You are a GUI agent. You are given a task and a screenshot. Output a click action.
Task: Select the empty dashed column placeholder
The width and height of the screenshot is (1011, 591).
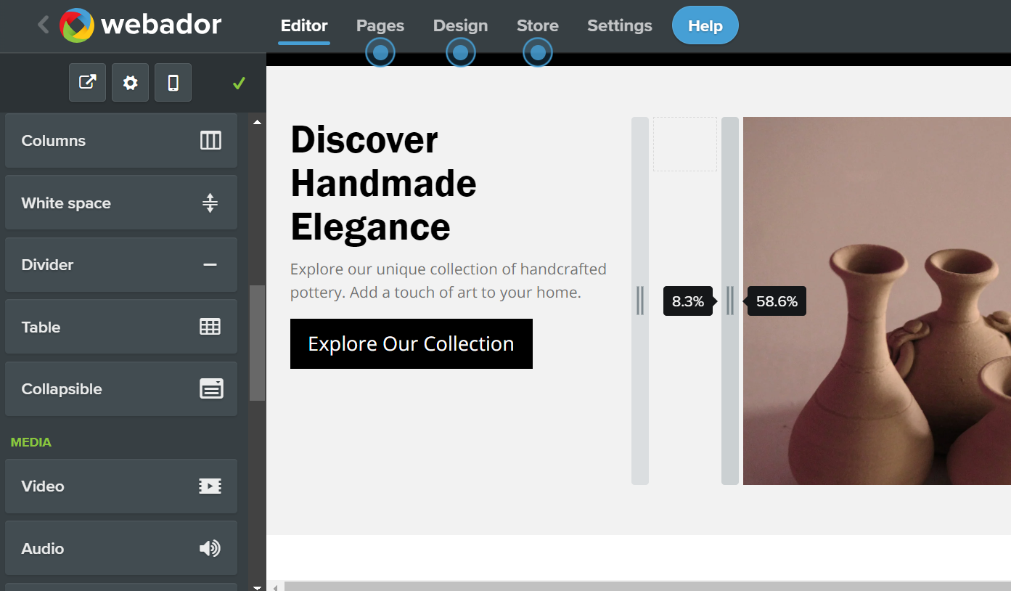(685, 144)
